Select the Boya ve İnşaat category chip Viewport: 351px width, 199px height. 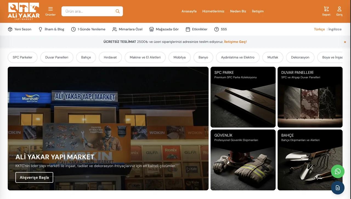coord(330,57)
